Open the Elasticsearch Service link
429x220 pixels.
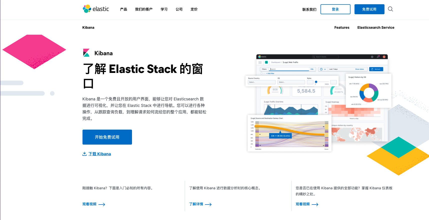click(x=376, y=27)
